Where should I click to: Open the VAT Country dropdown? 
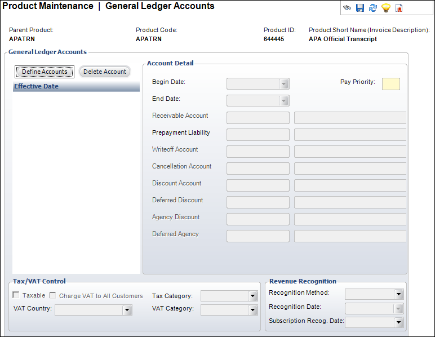(127, 310)
